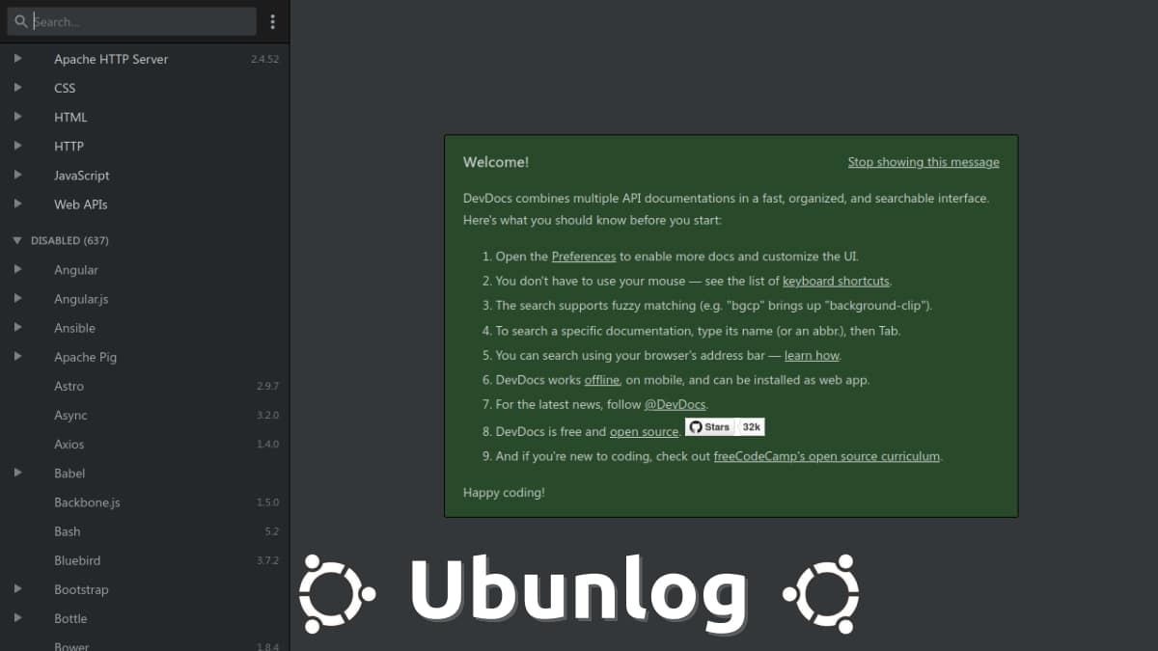
Task: Select Bash in the disabled list
Action: pos(68,531)
